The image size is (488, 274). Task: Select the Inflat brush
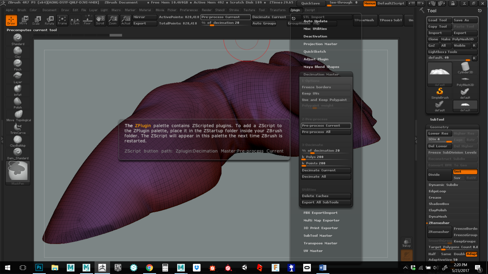coord(18,91)
